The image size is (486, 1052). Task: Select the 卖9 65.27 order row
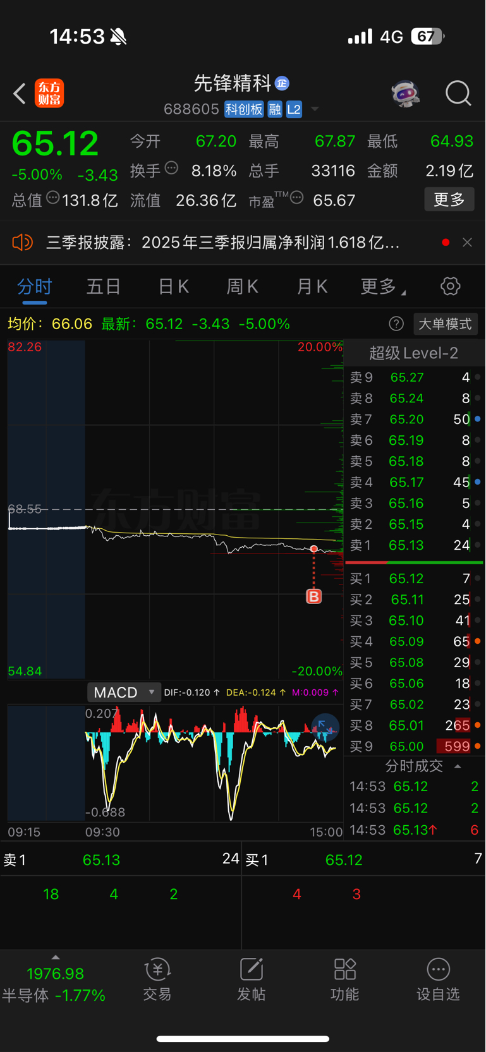414,378
